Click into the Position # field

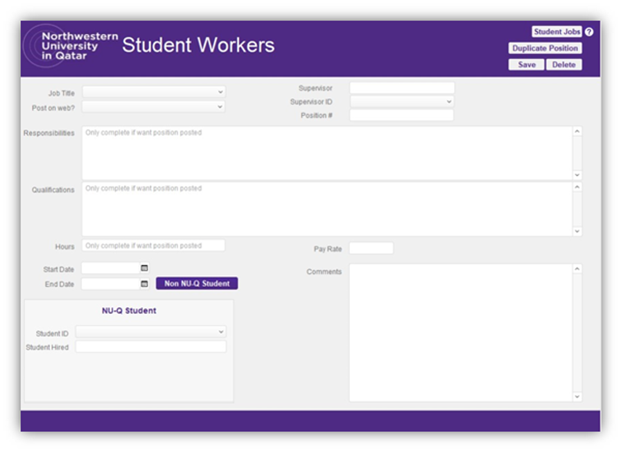(401, 115)
